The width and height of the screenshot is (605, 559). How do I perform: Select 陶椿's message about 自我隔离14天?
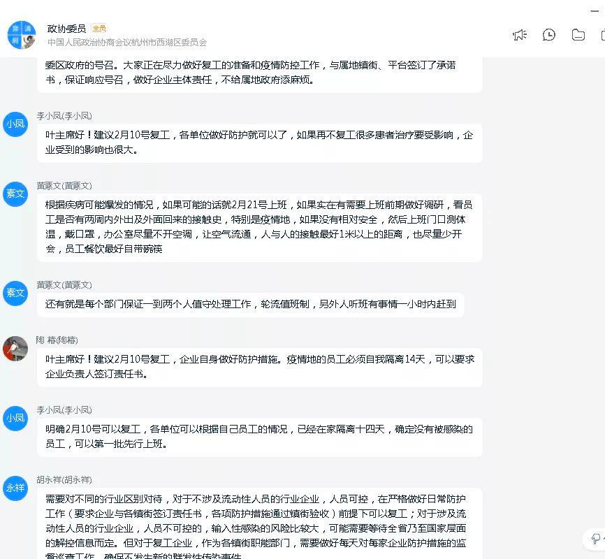pyautogui.click(x=260, y=367)
